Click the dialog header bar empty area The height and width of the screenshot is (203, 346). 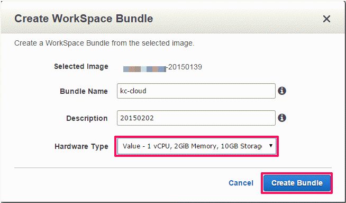tap(236, 19)
